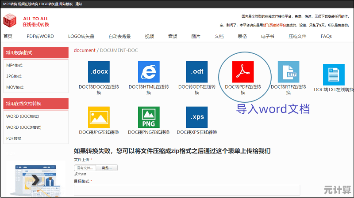This screenshot has height=198, width=354.
Task: Open the LOGO转矢量 menu item
Action: click(81, 36)
